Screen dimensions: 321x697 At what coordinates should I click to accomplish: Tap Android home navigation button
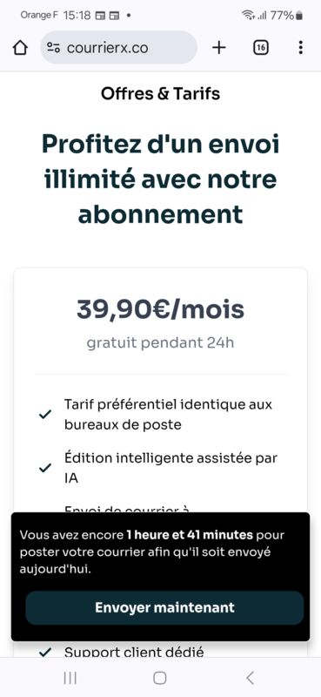tap(160, 678)
